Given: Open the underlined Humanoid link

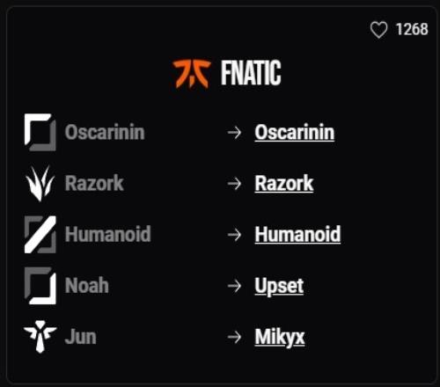Looking at the screenshot, I should (297, 235).
